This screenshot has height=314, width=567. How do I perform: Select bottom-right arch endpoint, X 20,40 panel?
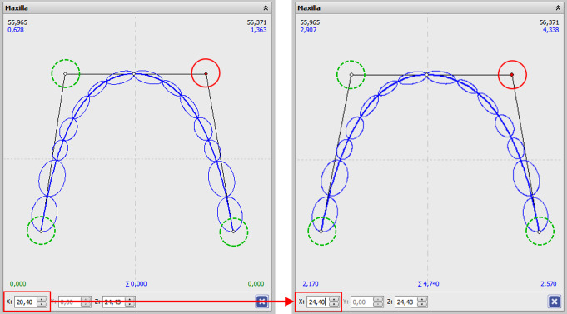click(233, 232)
